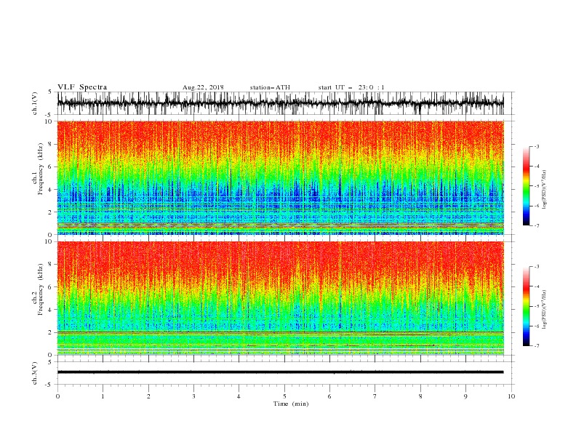This screenshot has height=445, width=576.
Task: Click the ch.1 voltage waveform trace panel
Action: coord(281,103)
